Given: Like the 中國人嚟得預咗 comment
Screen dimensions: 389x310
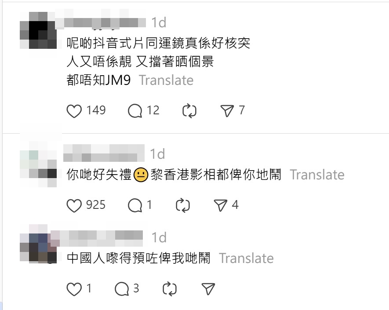Looking at the screenshot, I should [x=74, y=289].
